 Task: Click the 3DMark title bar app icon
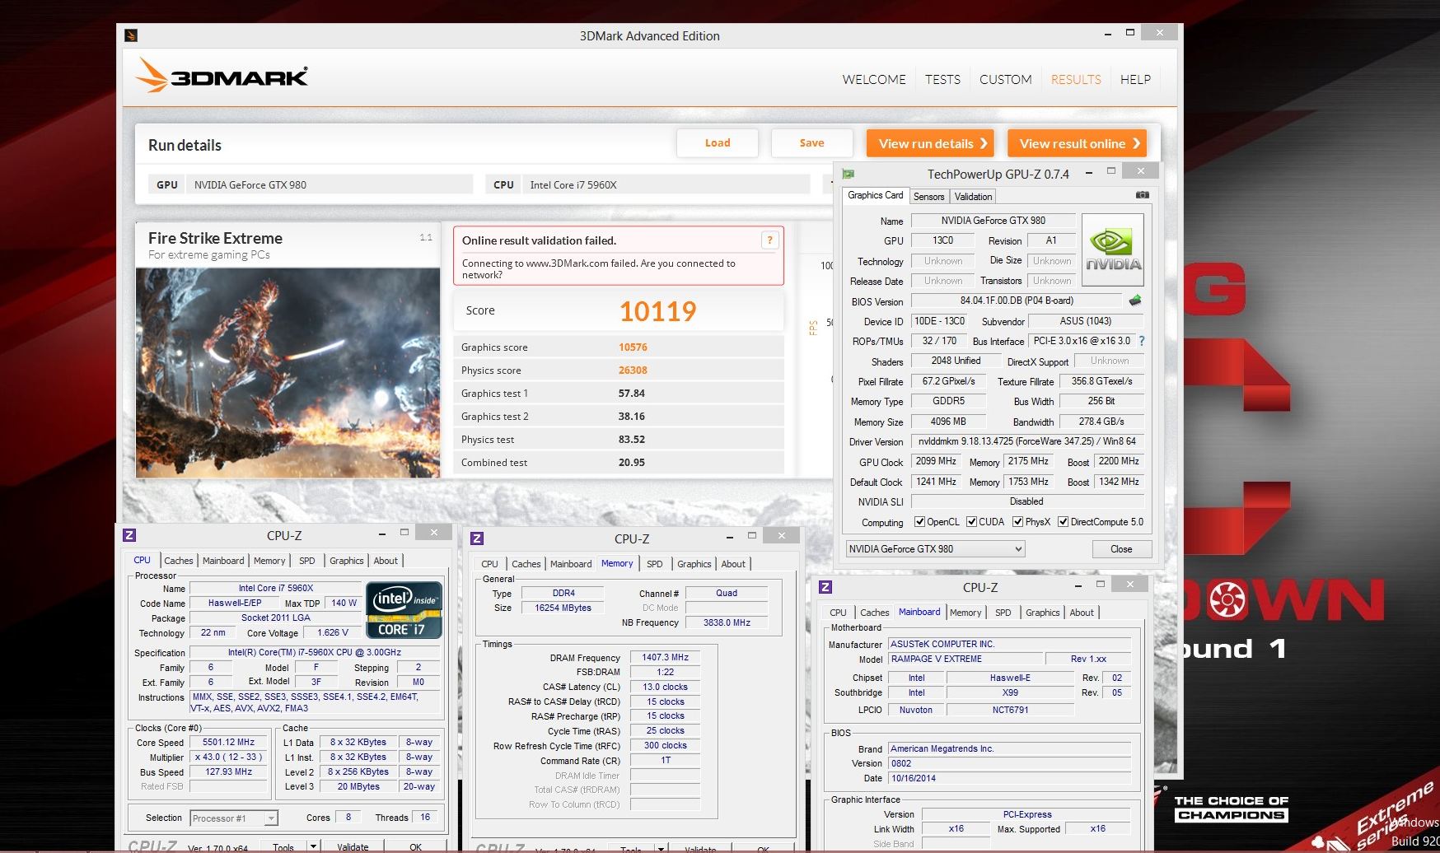pos(131,35)
